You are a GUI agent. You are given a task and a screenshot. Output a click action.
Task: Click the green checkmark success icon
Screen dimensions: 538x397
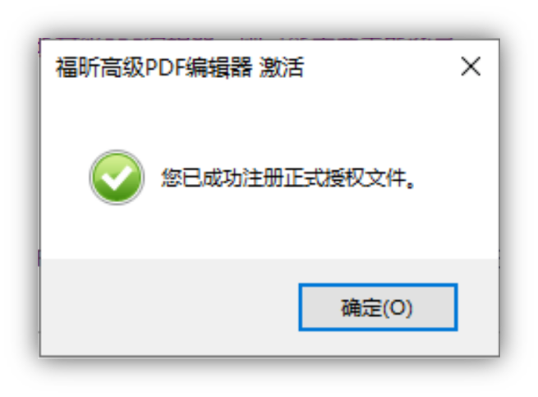(x=117, y=178)
